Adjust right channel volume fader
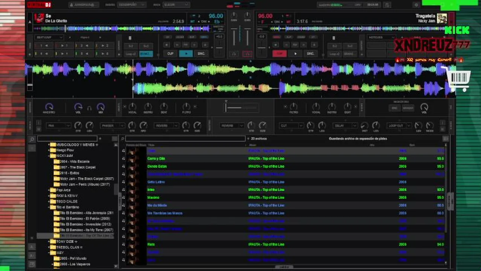481x271 pixels. point(247,37)
